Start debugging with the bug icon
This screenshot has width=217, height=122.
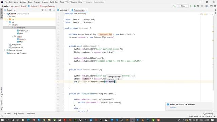pyautogui.click(x=195, y=6)
